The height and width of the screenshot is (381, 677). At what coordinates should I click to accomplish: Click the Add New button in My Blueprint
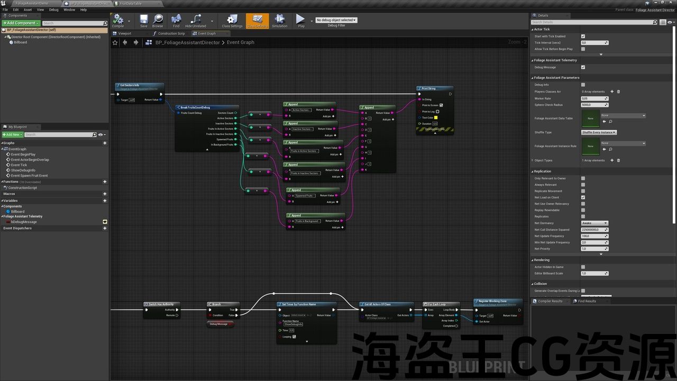pyautogui.click(x=12, y=134)
